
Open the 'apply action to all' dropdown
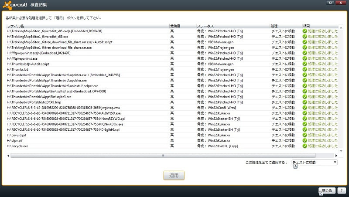coord(315,162)
